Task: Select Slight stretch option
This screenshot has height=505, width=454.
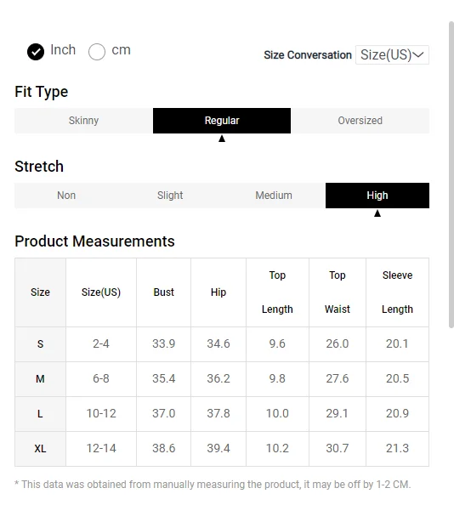Action: (170, 196)
